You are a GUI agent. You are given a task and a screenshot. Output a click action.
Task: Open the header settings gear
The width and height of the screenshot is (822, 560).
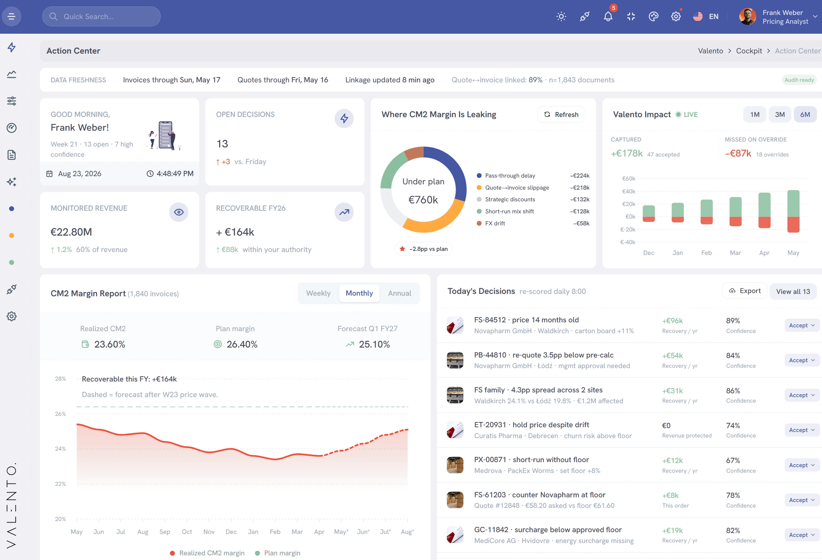tap(676, 17)
